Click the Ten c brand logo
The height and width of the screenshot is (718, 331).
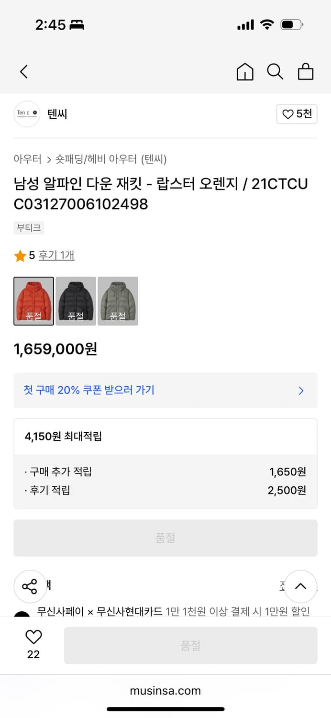pyautogui.click(x=27, y=114)
